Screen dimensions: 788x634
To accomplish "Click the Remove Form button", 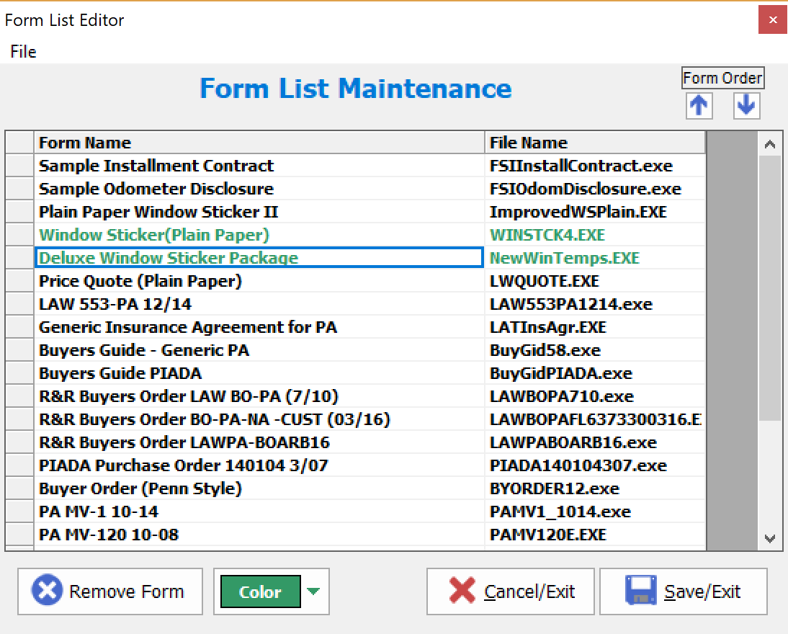I will [109, 591].
